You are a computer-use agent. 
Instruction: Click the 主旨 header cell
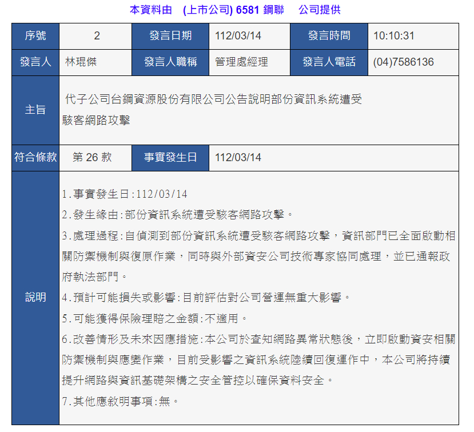pos(35,110)
